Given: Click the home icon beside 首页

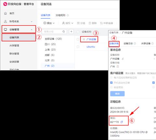Looking at the screenshot, I should [6, 13].
